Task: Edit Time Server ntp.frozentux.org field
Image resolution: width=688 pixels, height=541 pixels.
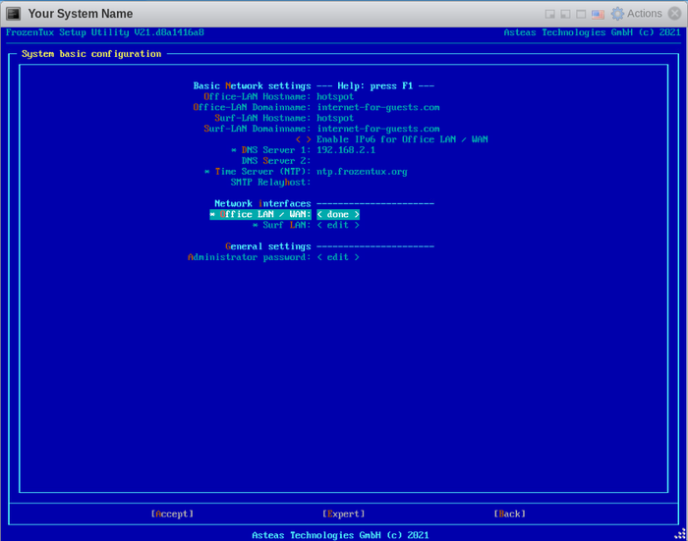Action: [362, 172]
